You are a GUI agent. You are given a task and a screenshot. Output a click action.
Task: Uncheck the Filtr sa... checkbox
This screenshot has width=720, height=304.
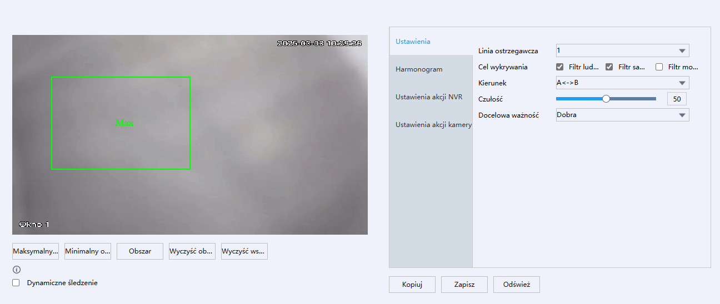click(609, 67)
